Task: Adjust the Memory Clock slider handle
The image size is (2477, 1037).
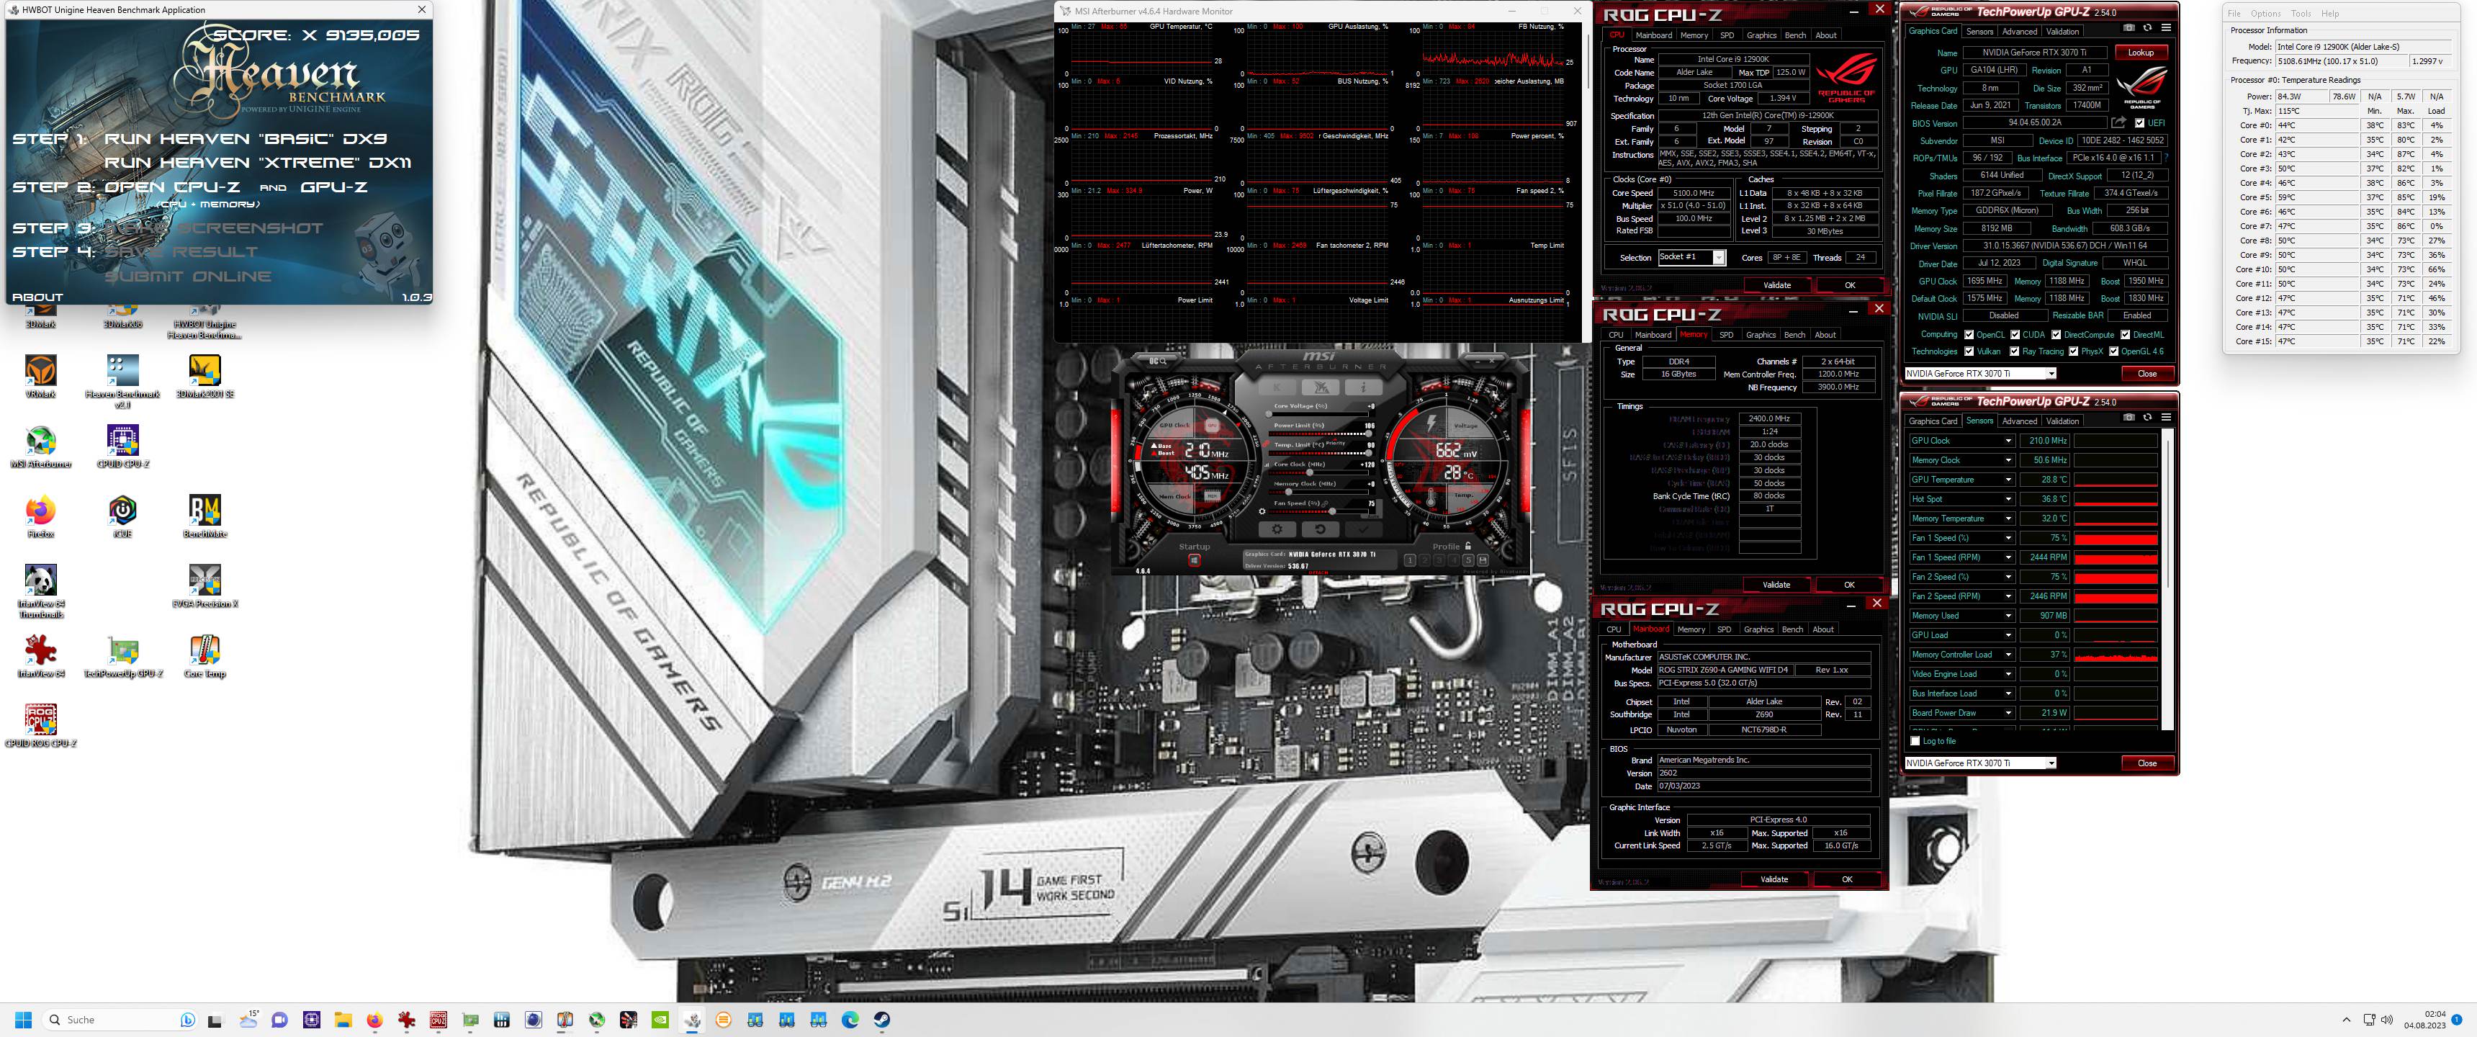Action: (x=1288, y=493)
